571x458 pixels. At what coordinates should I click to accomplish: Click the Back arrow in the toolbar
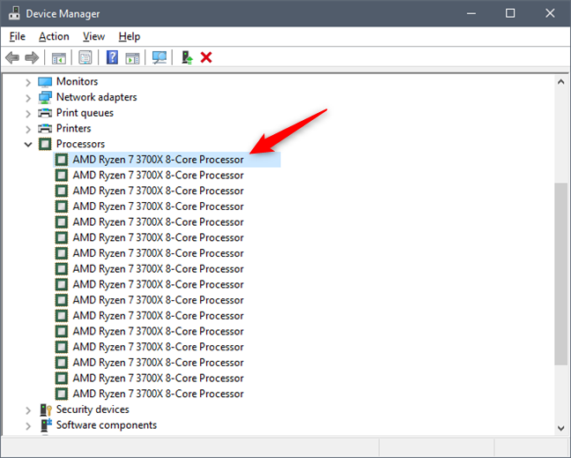(x=12, y=57)
